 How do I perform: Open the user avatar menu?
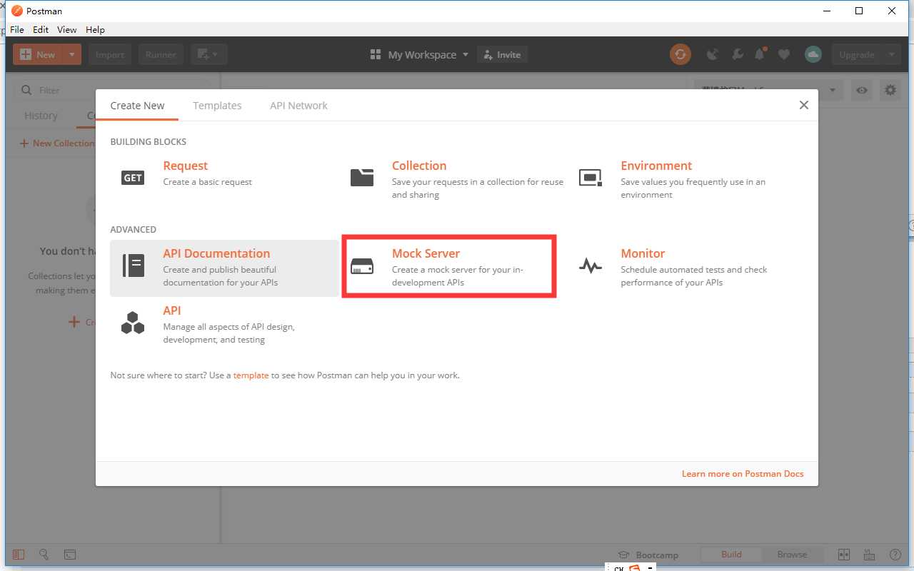[813, 54]
